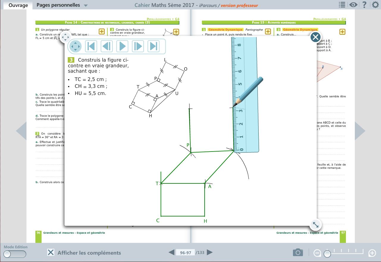The width and height of the screenshot is (381, 262).
Task: Open Pages personnelles dropdown arrow
Action: coord(86,5)
